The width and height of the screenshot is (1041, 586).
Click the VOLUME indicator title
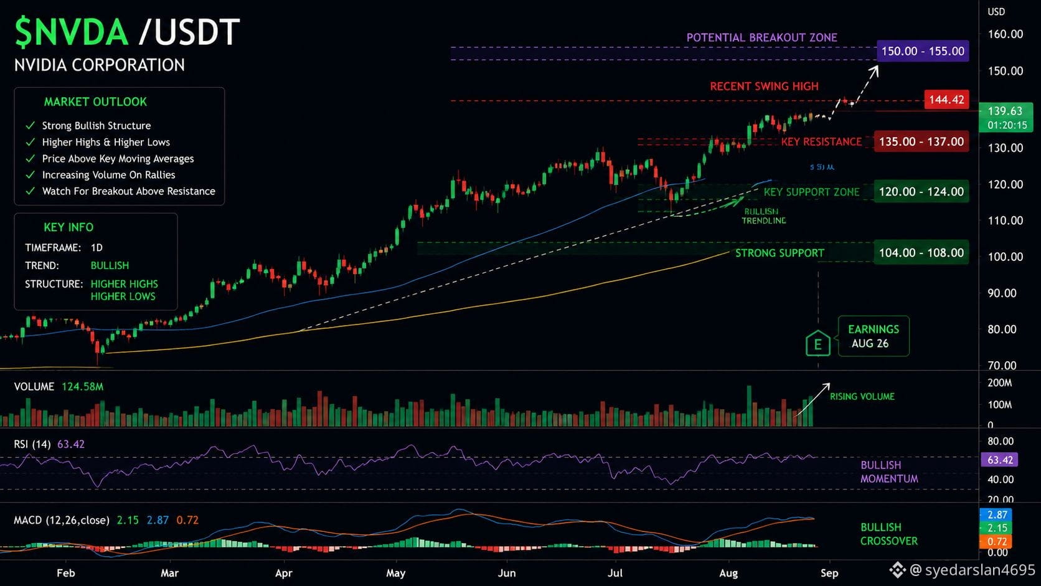click(x=34, y=387)
